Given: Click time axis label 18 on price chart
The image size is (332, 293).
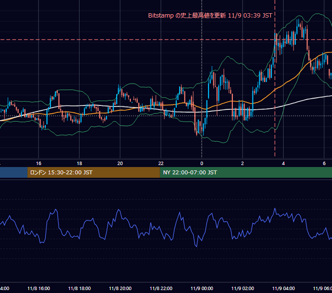Looking at the screenshot, I should 80,164.
